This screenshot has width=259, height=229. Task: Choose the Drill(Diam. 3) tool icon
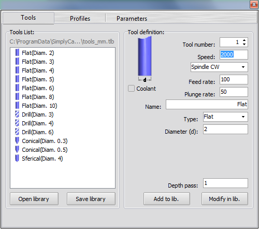[x=17, y=115]
